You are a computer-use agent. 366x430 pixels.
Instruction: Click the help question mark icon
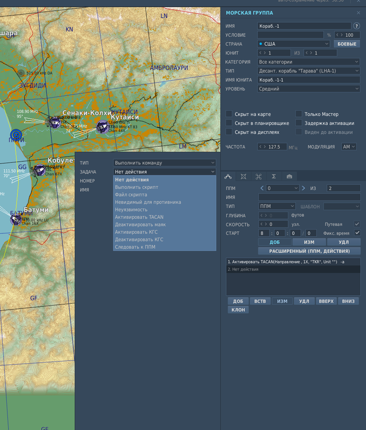[357, 26]
